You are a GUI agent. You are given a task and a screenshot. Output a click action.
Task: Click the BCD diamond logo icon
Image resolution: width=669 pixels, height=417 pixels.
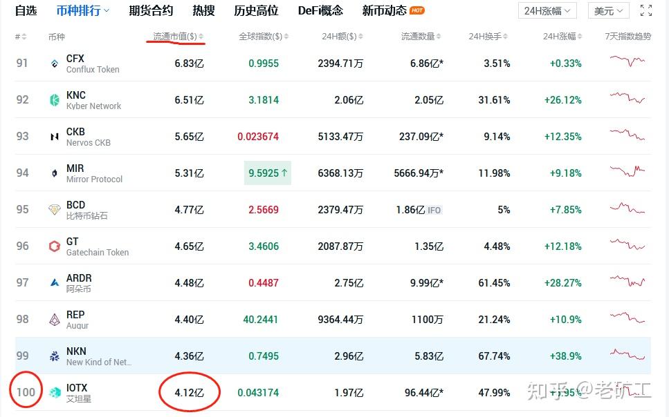coord(55,210)
